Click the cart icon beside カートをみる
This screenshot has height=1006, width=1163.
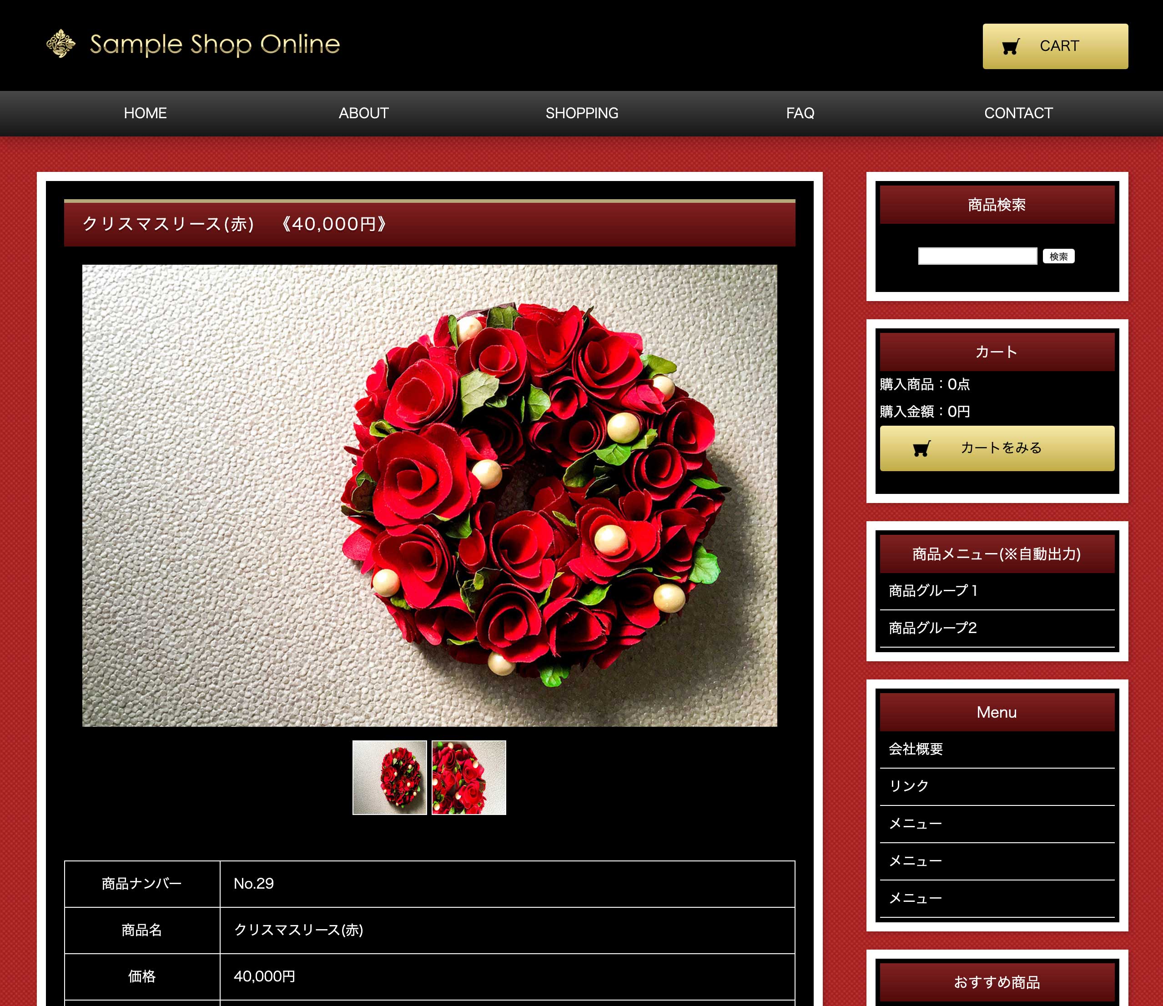pos(921,448)
